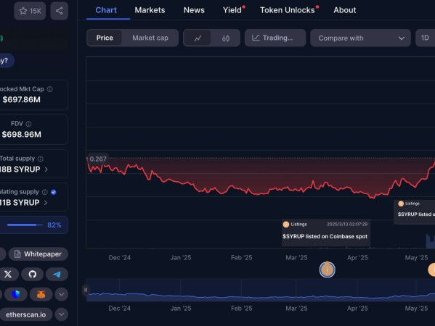
Task: Click the Listings label in Coinbase tooltip
Action: (x=298, y=224)
